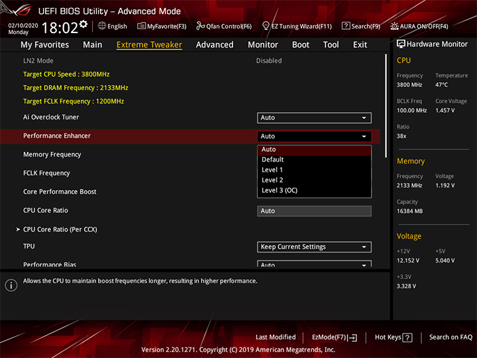This screenshot has height=358, width=477.
Task: Select the FCLK Frequency setting
Action: click(x=46, y=173)
